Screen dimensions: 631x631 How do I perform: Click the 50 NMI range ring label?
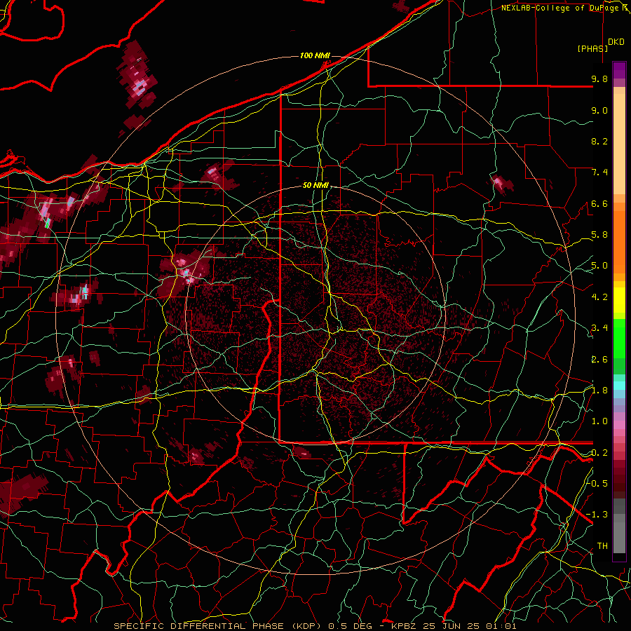coord(315,185)
